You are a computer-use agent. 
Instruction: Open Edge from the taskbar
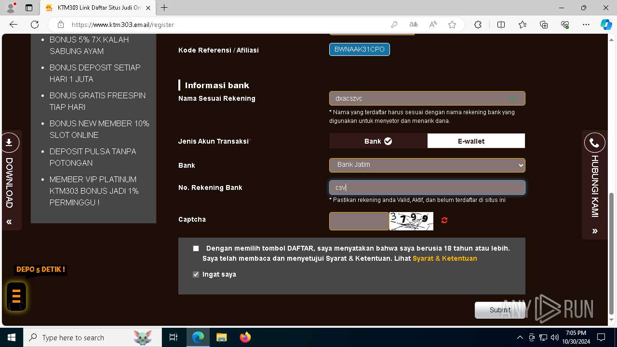198,337
